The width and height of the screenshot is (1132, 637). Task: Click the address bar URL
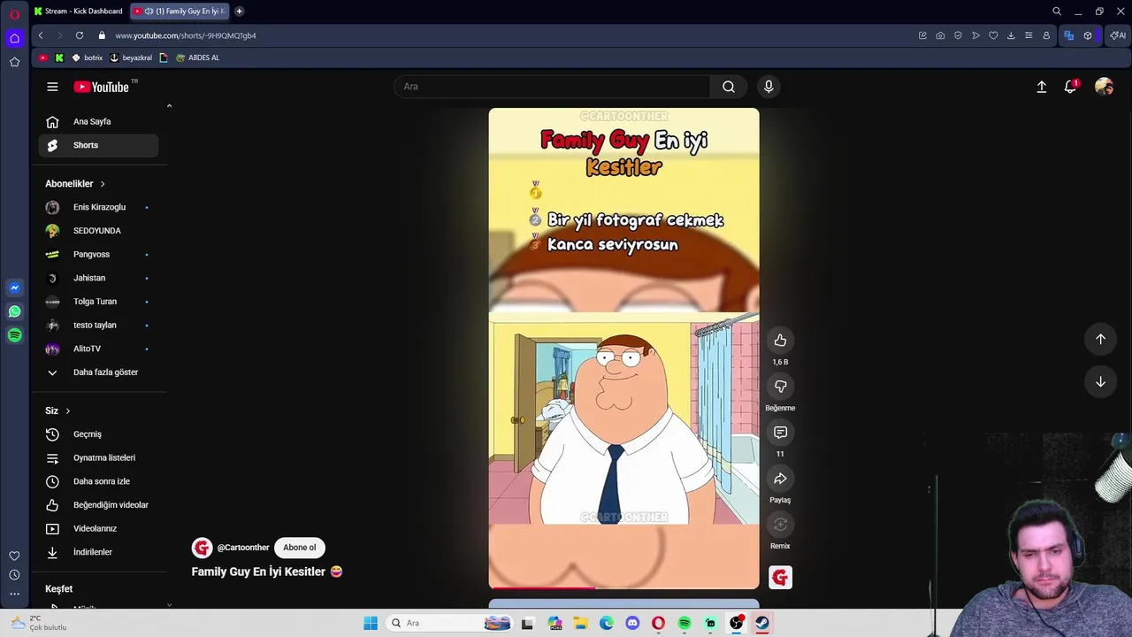point(186,35)
